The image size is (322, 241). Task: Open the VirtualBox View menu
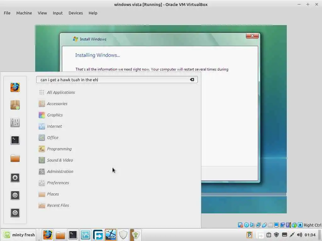point(42,13)
